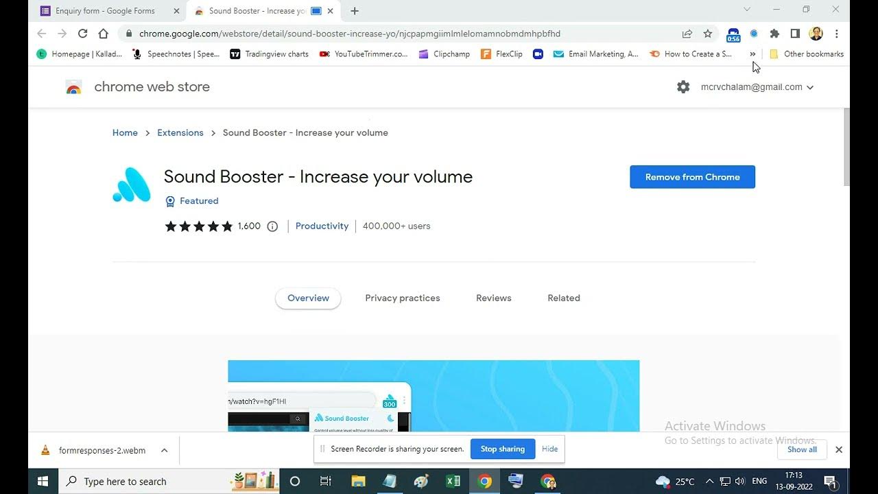Click the chrome web store rainbow logo

point(73,88)
